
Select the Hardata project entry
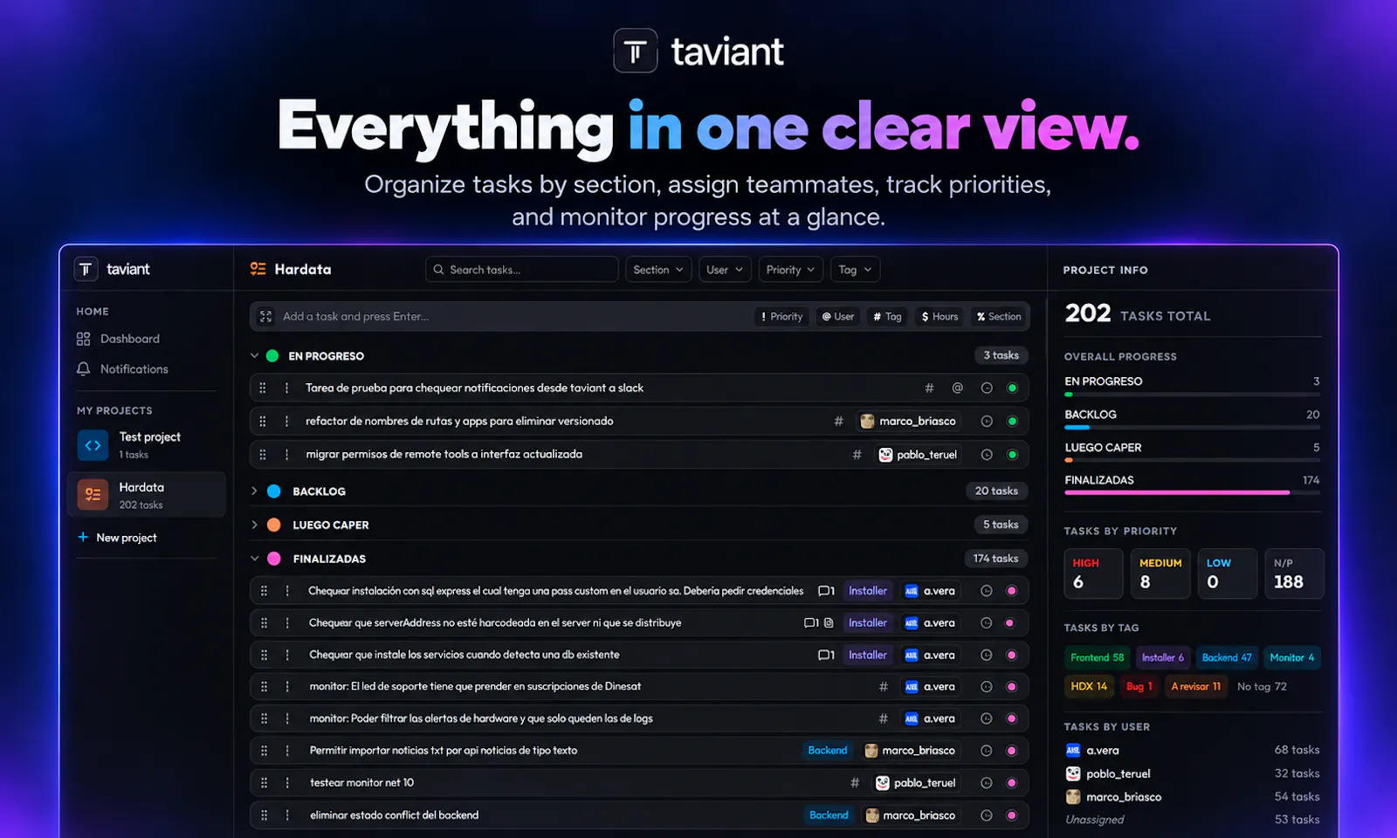[x=147, y=495]
